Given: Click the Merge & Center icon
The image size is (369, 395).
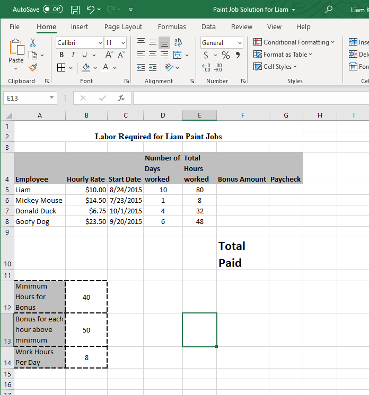Looking at the screenshot, I should coord(177,55).
